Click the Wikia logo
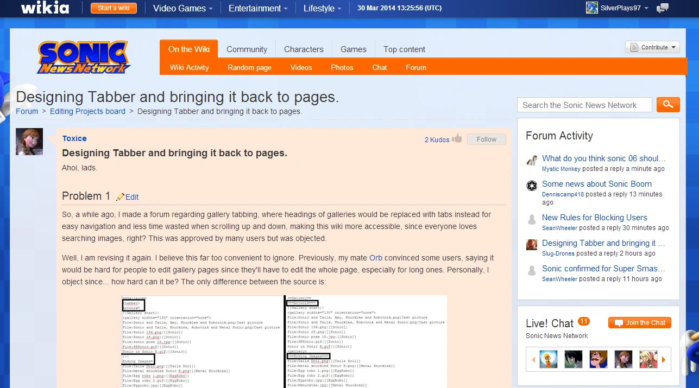Viewport: 699px width, 388px height. coord(45,8)
